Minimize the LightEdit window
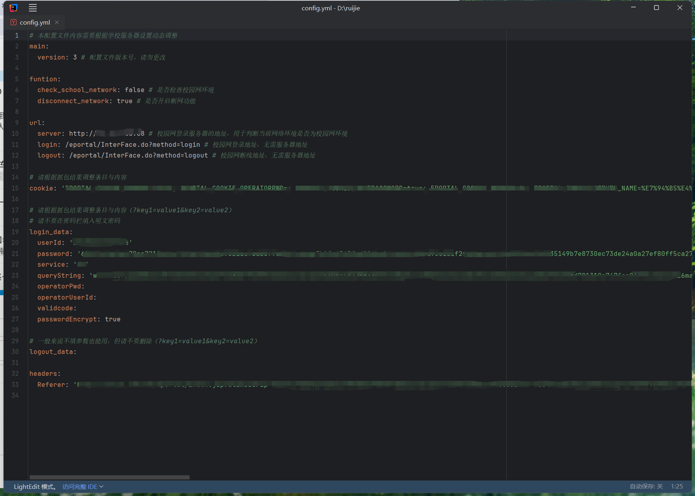 tap(633, 8)
